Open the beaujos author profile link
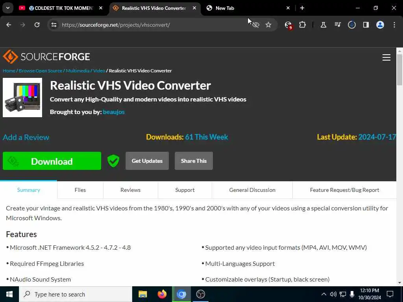Image resolution: width=403 pixels, height=302 pixels. pyautogui.click(x=114, y=112)
